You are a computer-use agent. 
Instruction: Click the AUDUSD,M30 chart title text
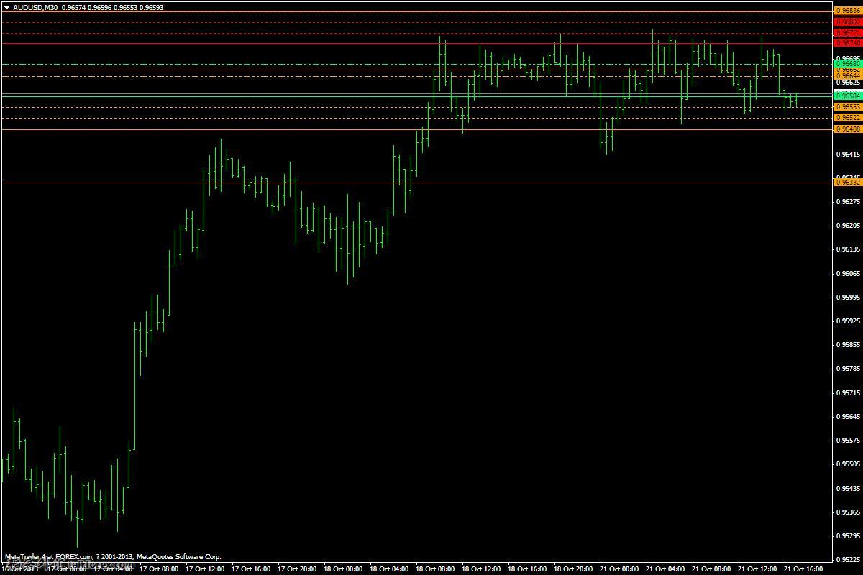pyautogui.click(x=36, y=7)
